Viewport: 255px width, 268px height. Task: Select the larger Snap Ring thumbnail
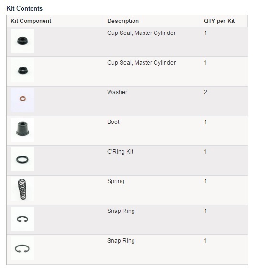click(x=22, y=248)
